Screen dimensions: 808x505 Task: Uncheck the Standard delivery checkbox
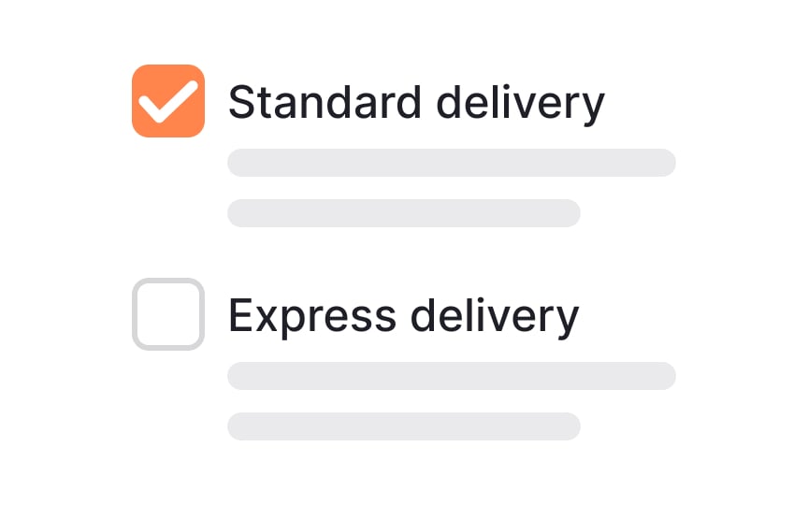(168, 101)
